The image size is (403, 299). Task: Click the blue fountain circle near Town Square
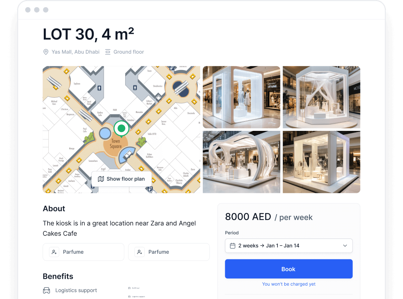tap(105, 134)
